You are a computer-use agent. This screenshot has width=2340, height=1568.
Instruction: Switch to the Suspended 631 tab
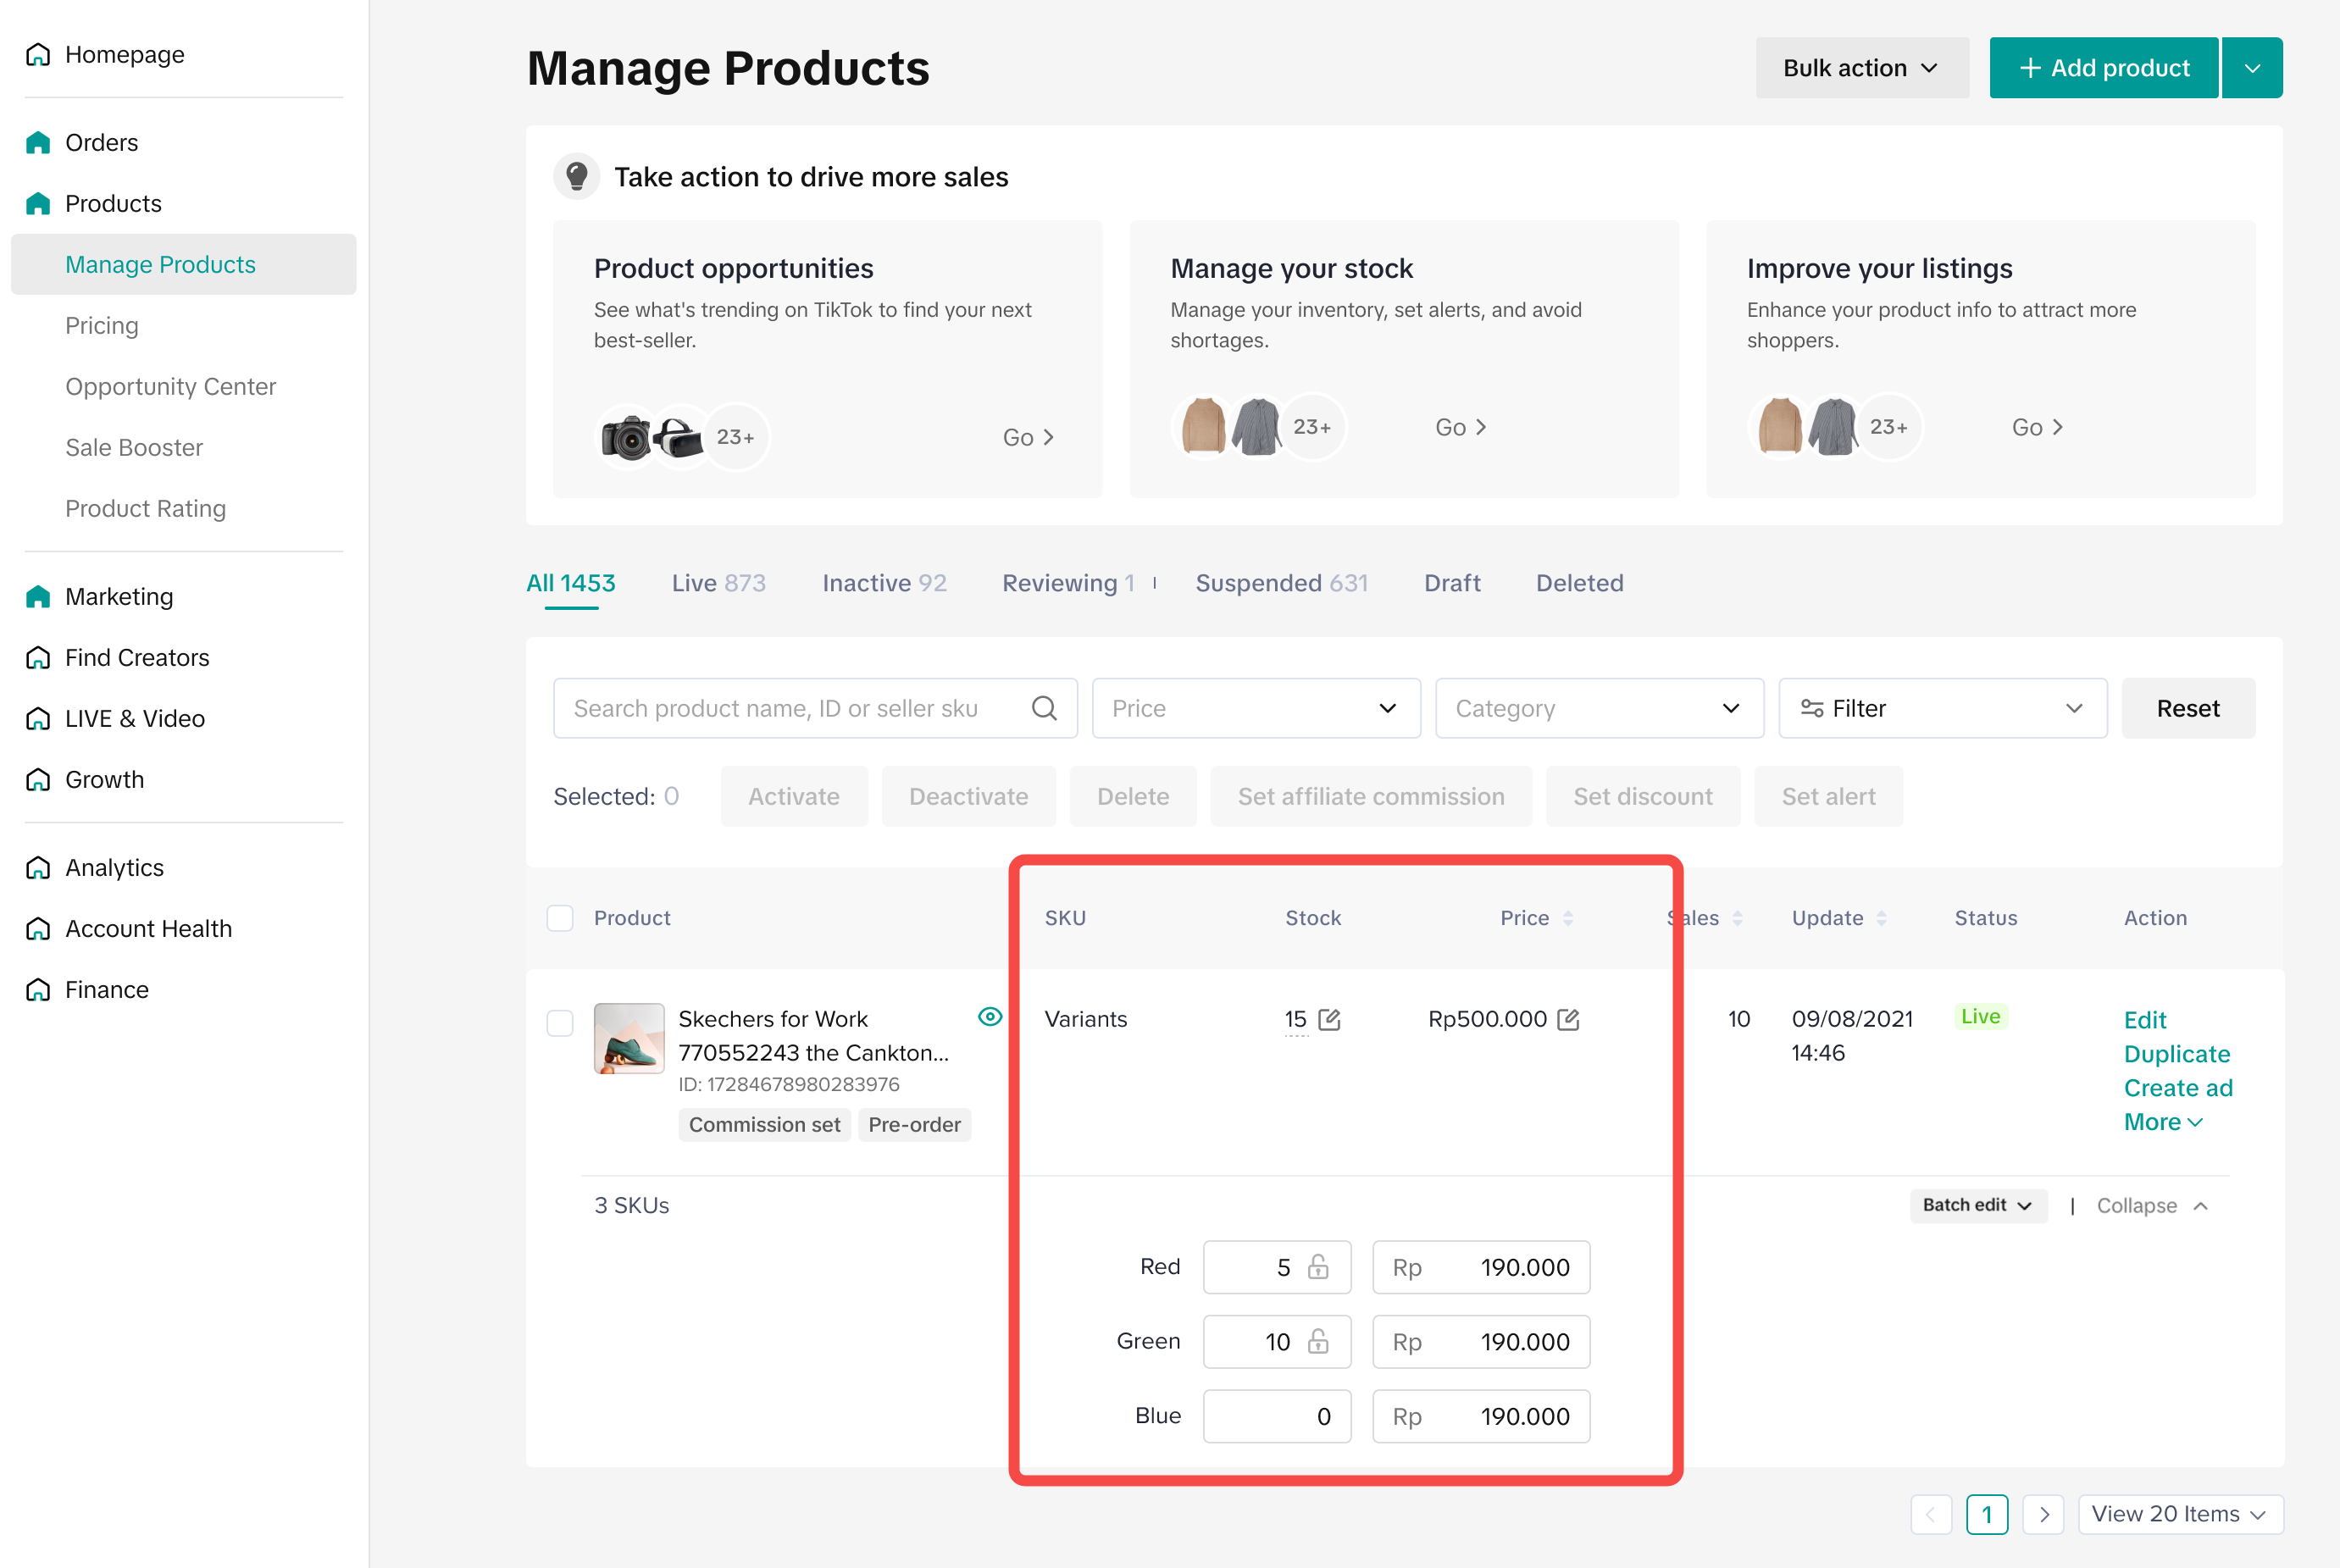tap(1281, 583)
